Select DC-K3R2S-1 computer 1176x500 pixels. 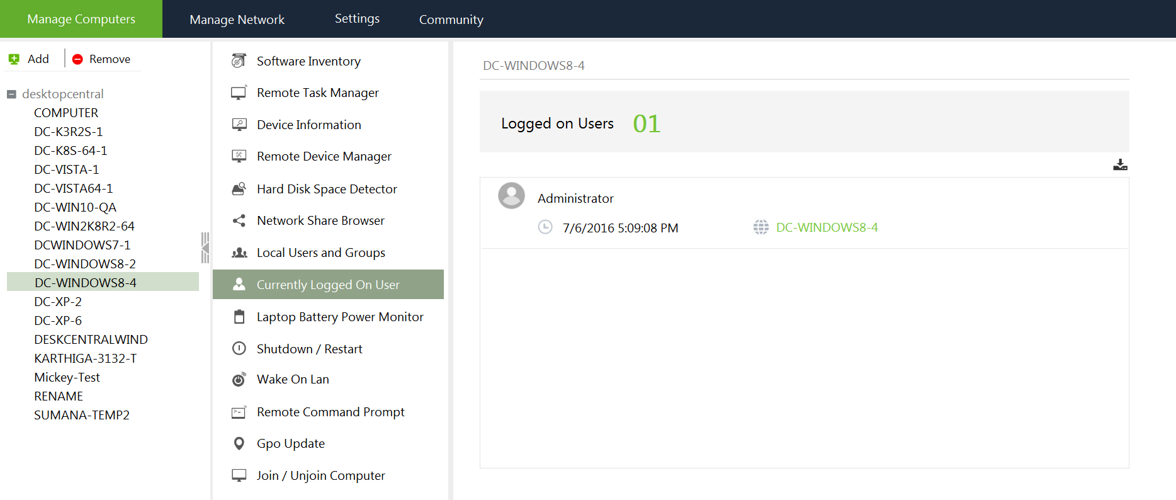68,132
